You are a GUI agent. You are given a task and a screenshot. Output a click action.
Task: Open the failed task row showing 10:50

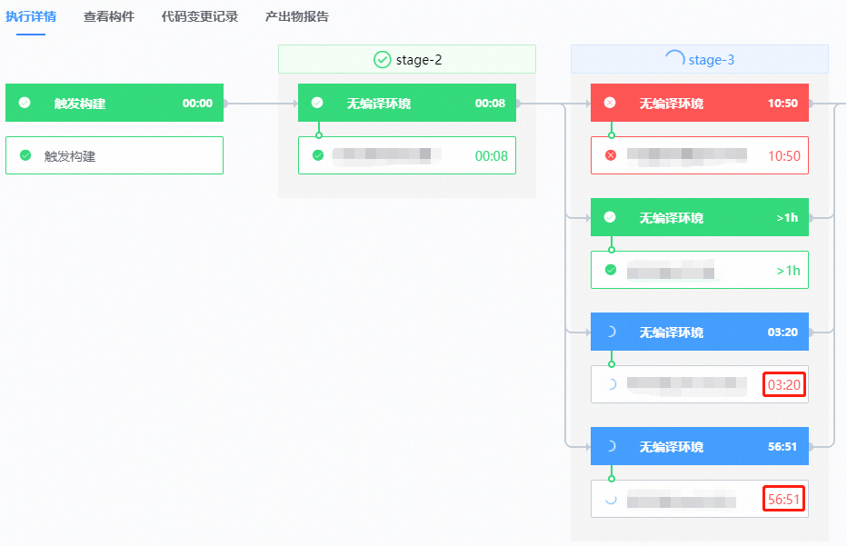pos(700,155)
